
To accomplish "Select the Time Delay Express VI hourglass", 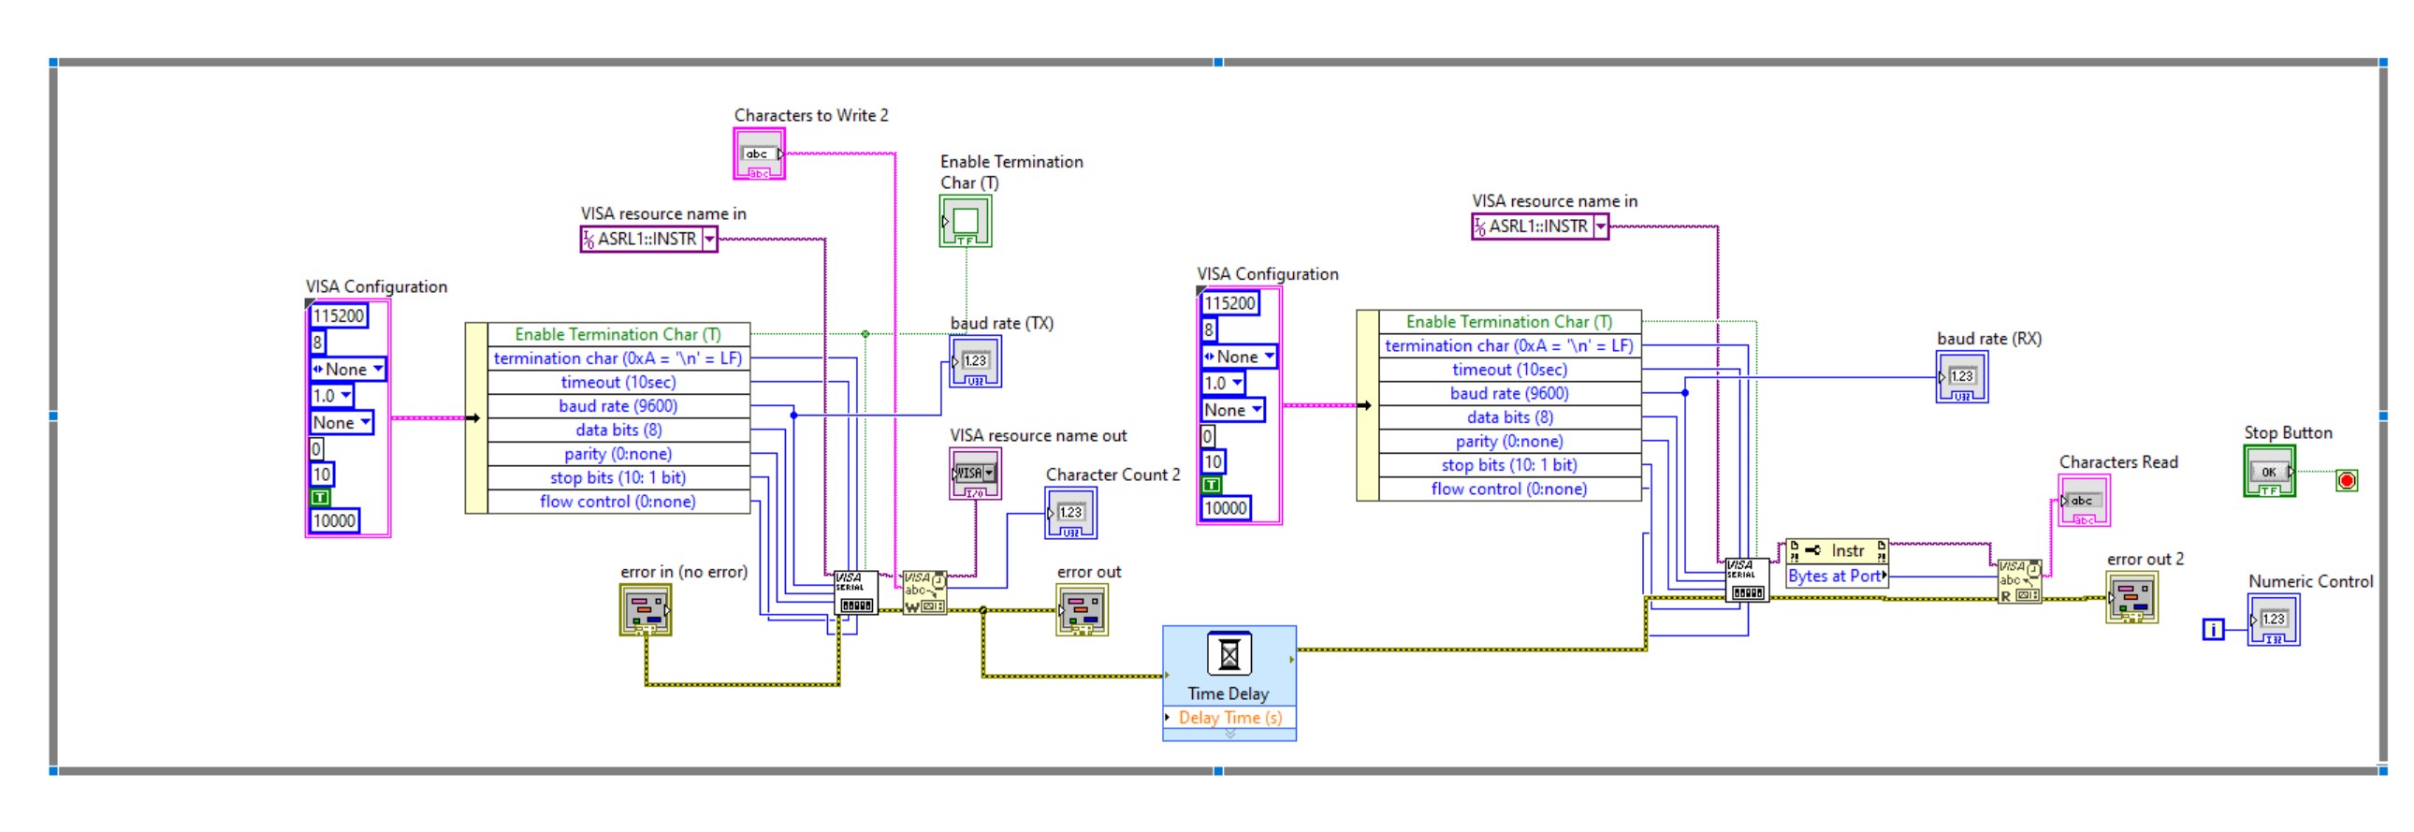I will click(1229, 654).
